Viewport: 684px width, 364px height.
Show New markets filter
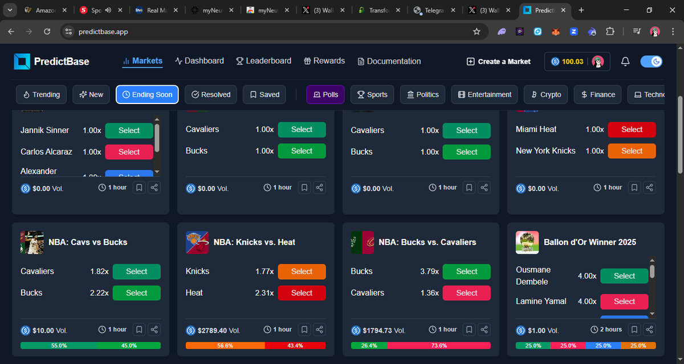pos(91,94)
